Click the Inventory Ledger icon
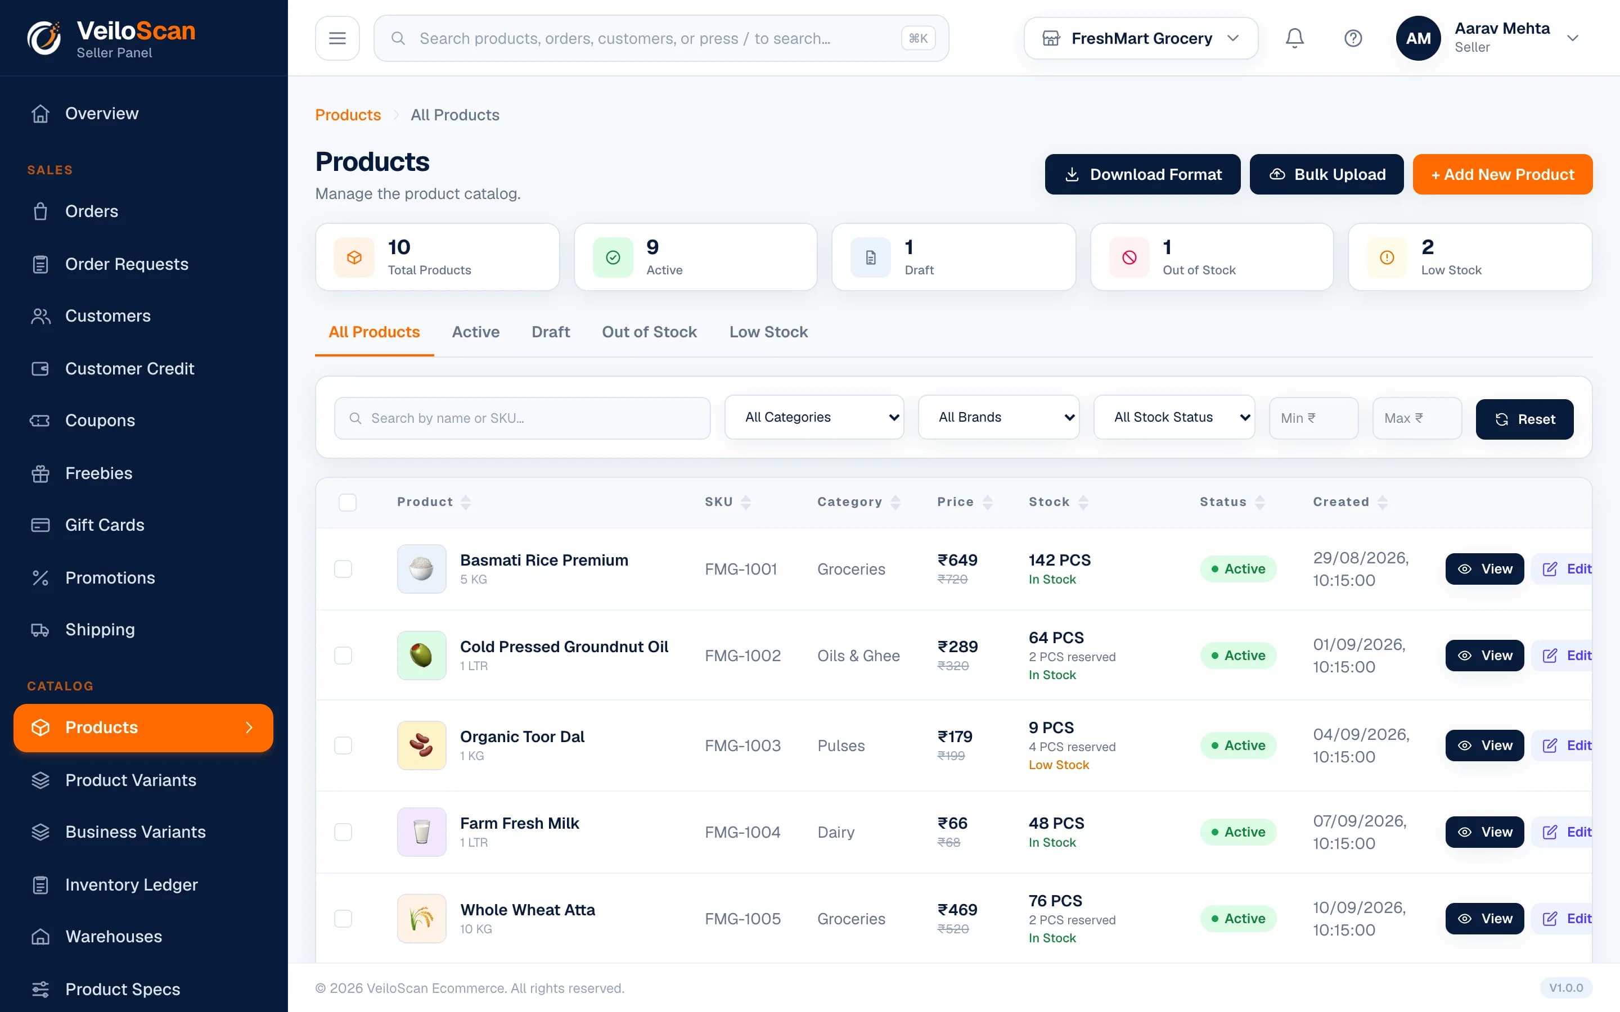Image resolution: width=1620 pixels, height=1012 pixels. (x=40, y=885)
